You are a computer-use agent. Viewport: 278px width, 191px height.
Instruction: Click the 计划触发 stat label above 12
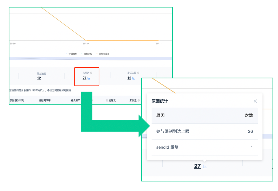tap(41, 74)
